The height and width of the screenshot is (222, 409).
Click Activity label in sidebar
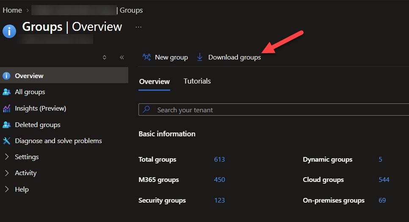(x=26, y=173)
